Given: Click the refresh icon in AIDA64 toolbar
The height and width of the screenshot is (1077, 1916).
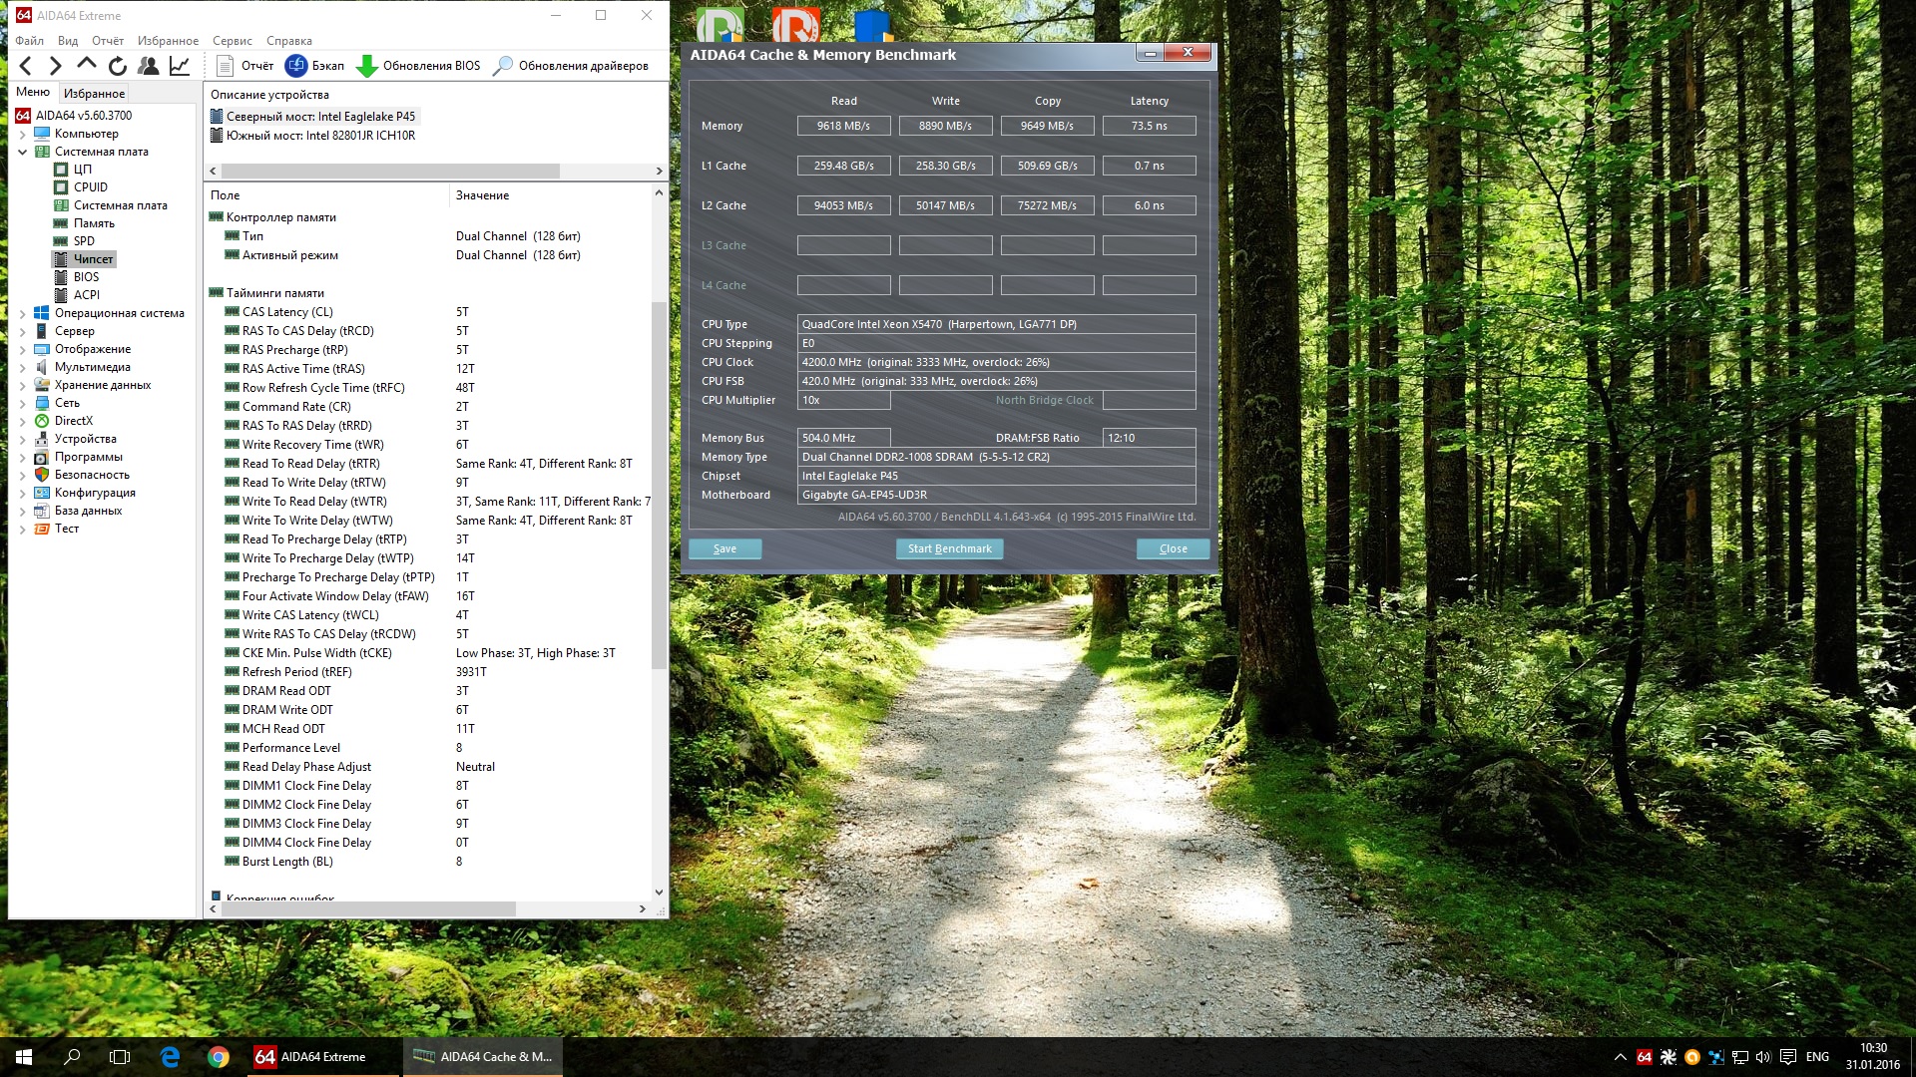Looking at the screenshot, I should tap(118, 66).
